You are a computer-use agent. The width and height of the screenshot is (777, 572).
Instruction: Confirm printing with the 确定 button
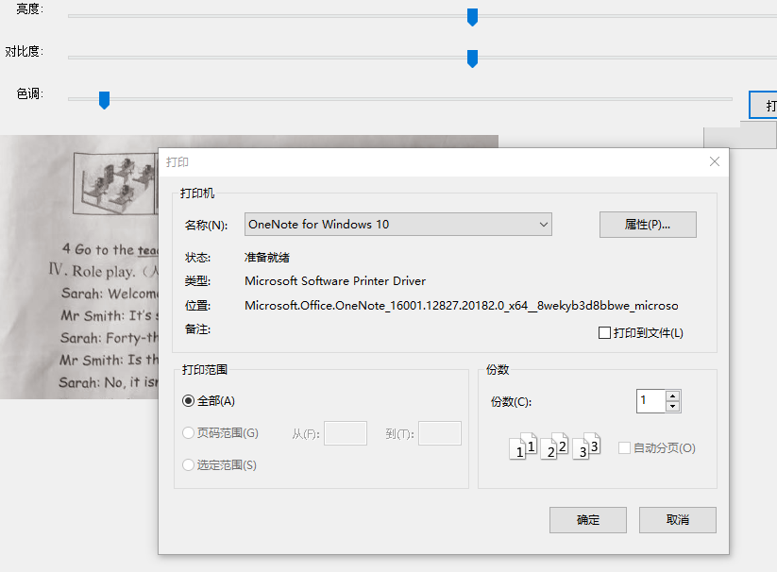point(587,520)
